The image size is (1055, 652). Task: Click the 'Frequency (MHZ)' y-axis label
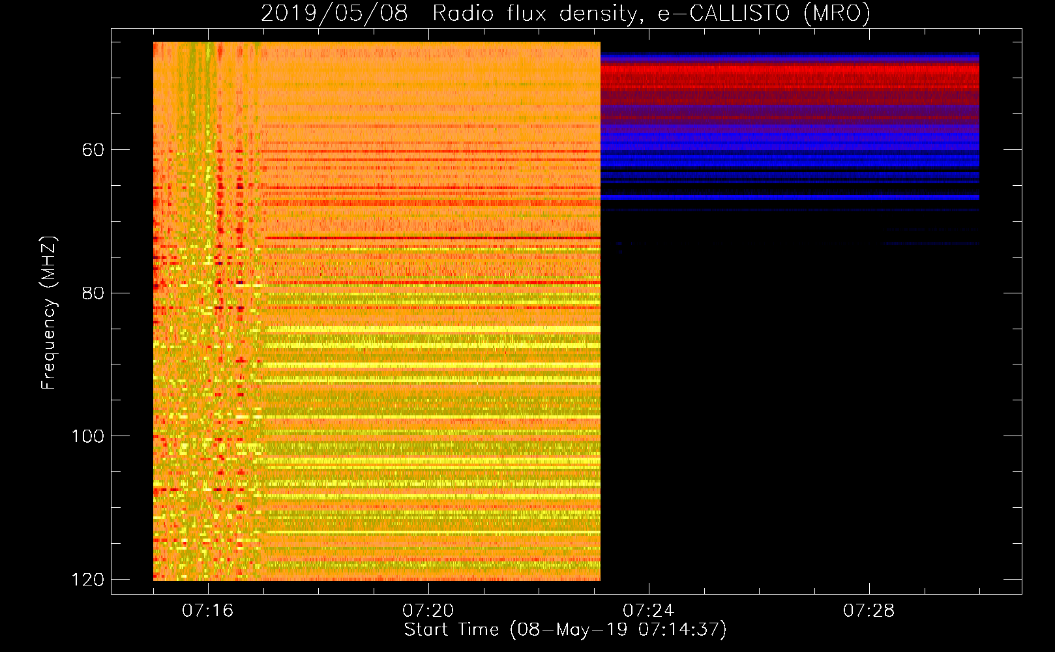click(49, 312)
